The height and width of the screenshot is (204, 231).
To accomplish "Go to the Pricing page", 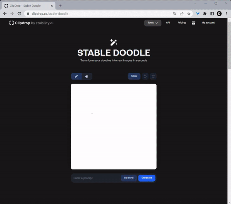I will point(181,23).
